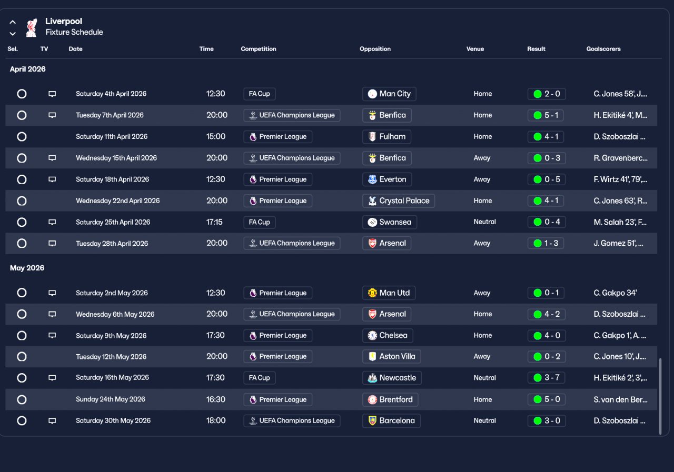
Task: Click the vertical scrollbar thumb
Action: click(660, 396)
